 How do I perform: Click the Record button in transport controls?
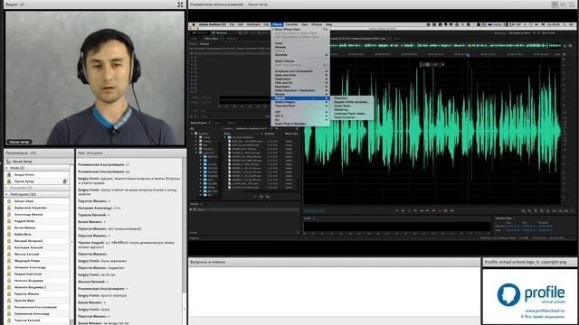(x=440, y=210)
